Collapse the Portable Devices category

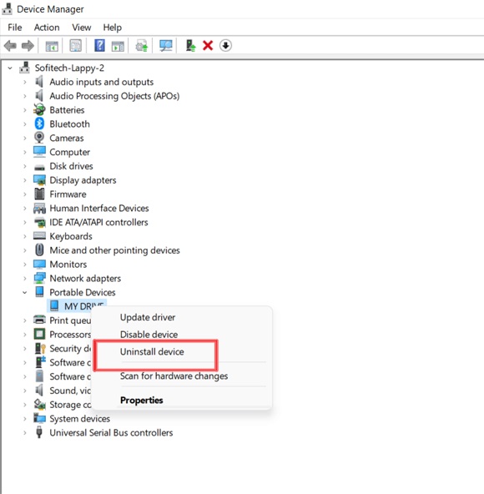[25, 293]
